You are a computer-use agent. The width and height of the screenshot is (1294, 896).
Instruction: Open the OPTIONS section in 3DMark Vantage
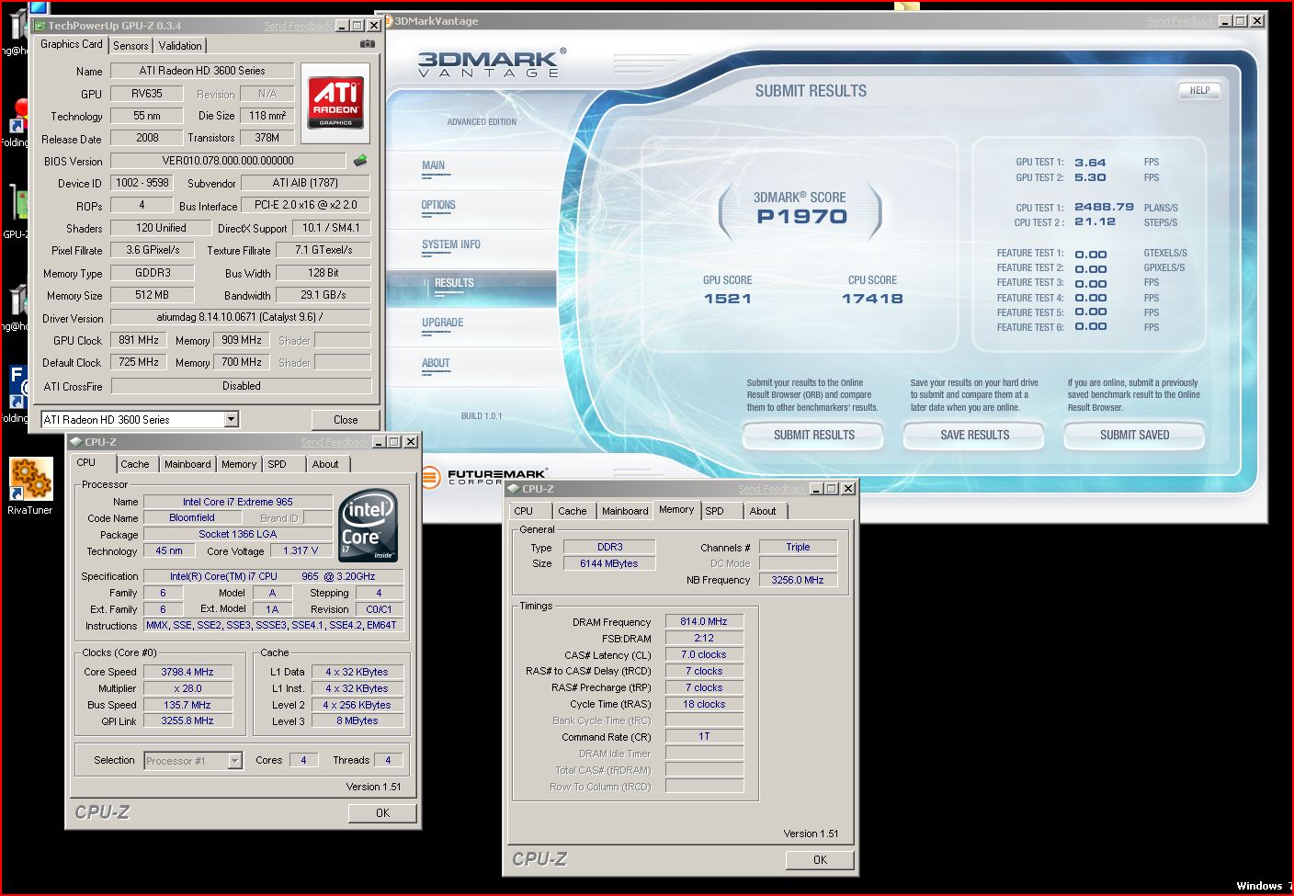[x=438, y=206]
